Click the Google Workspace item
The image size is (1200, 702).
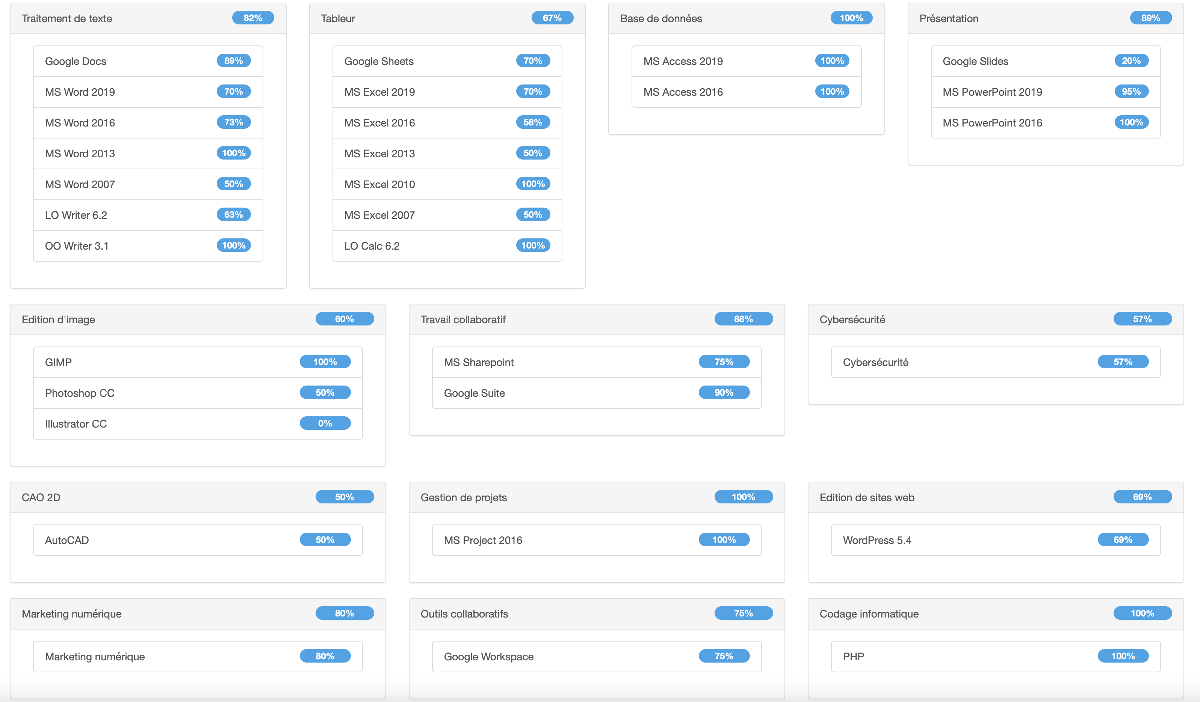[x=596, y=656]
